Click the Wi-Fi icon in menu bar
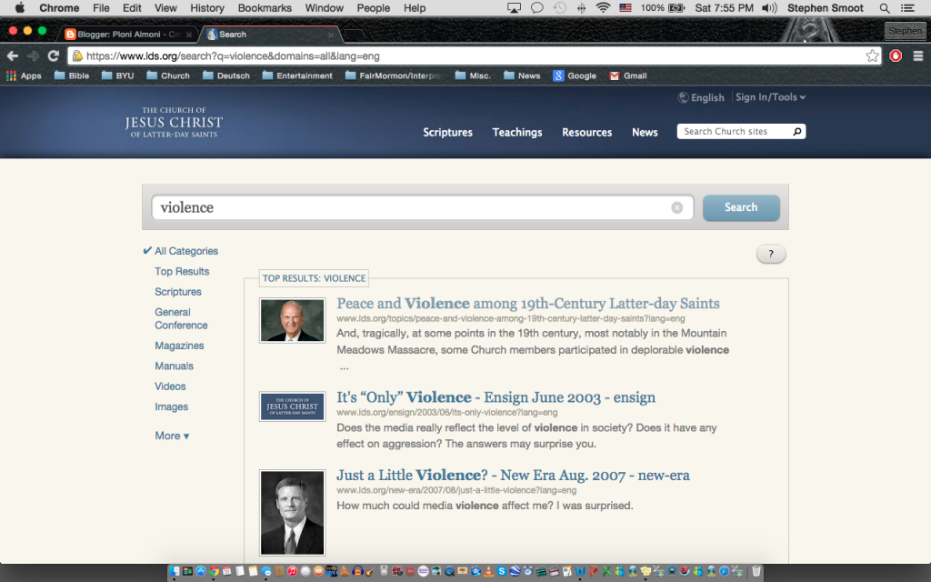This screenshot has width=931, height=582. 603,7
